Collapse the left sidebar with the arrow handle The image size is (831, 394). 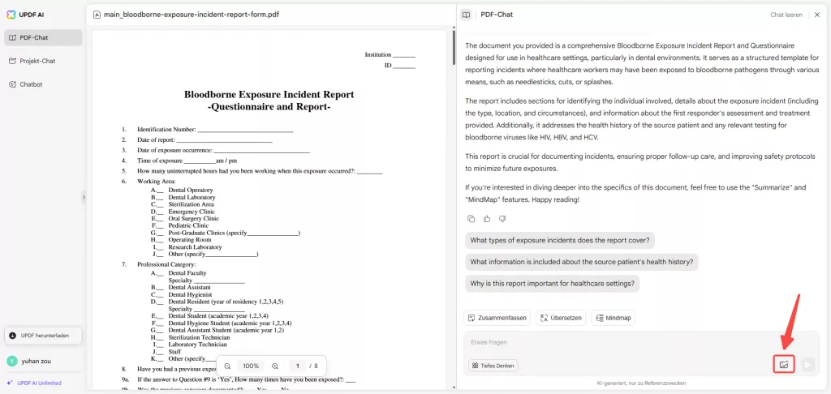click(x=84, y=197)
